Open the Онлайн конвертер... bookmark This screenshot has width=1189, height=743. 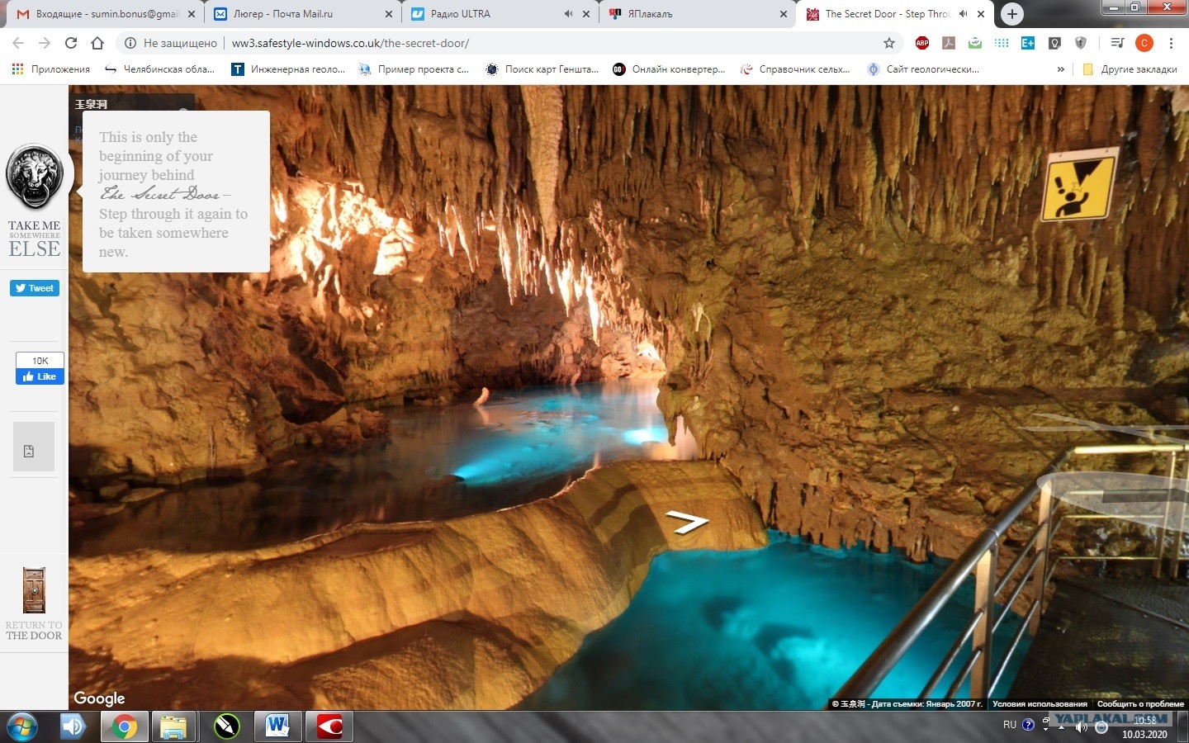pos(670,69)
